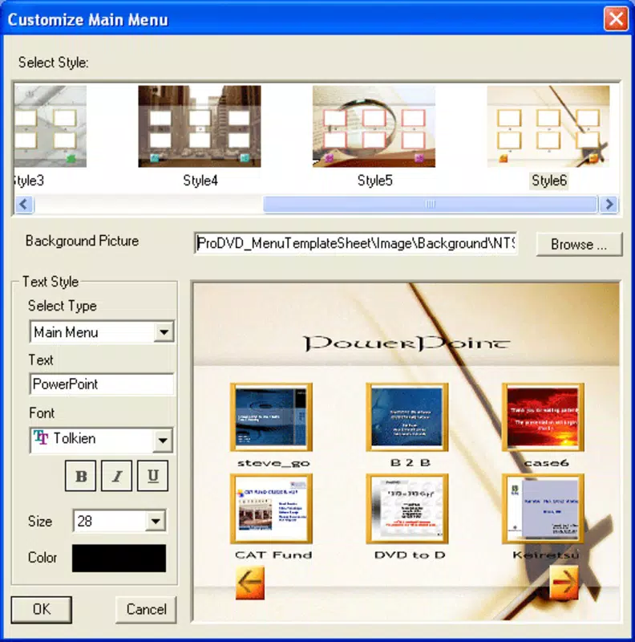Click the CAT Fund slide thumbnail
Viewport: 635px width, 642px height.
(x=271, y=509)
